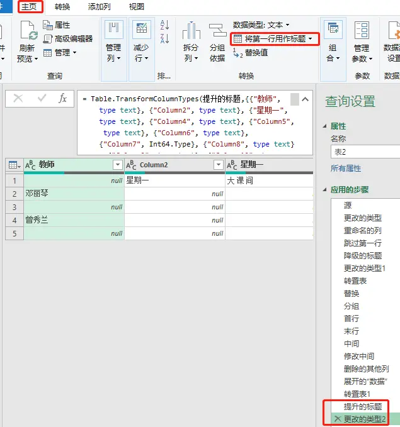Click the 分组依据 group by icon
This screenshot has width=400, height=427.
(x=217, y=30)
